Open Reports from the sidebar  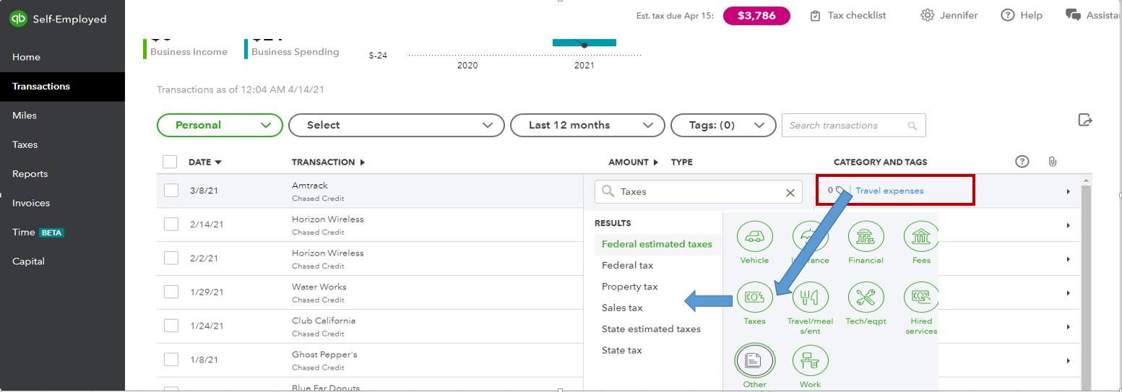point(30,174)
